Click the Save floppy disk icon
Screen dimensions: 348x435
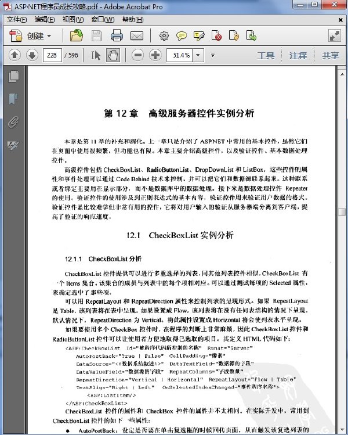point(97,36)
